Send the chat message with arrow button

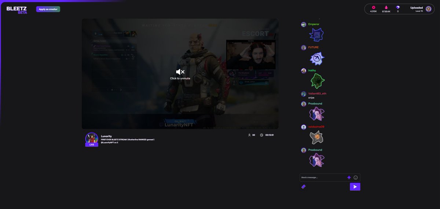tap(355, 187)
